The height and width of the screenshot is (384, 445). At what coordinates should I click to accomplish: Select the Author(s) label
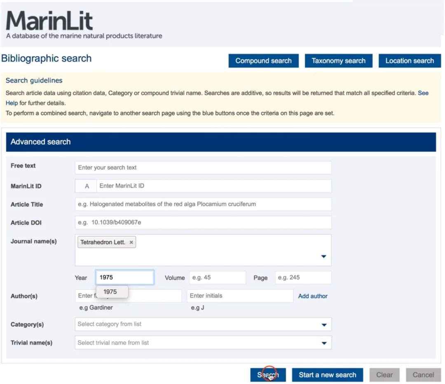tap(24, 296)
